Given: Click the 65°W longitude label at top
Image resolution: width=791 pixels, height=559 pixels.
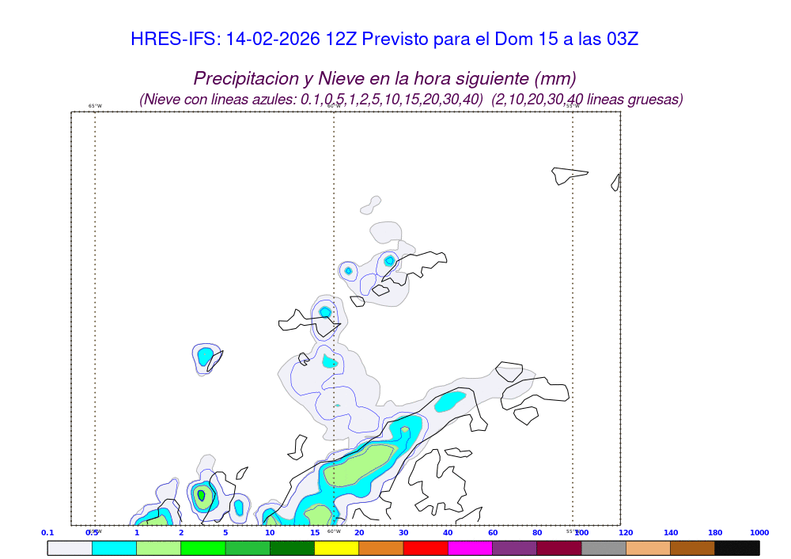Looking at the screenshot, I should click(95, 106).
